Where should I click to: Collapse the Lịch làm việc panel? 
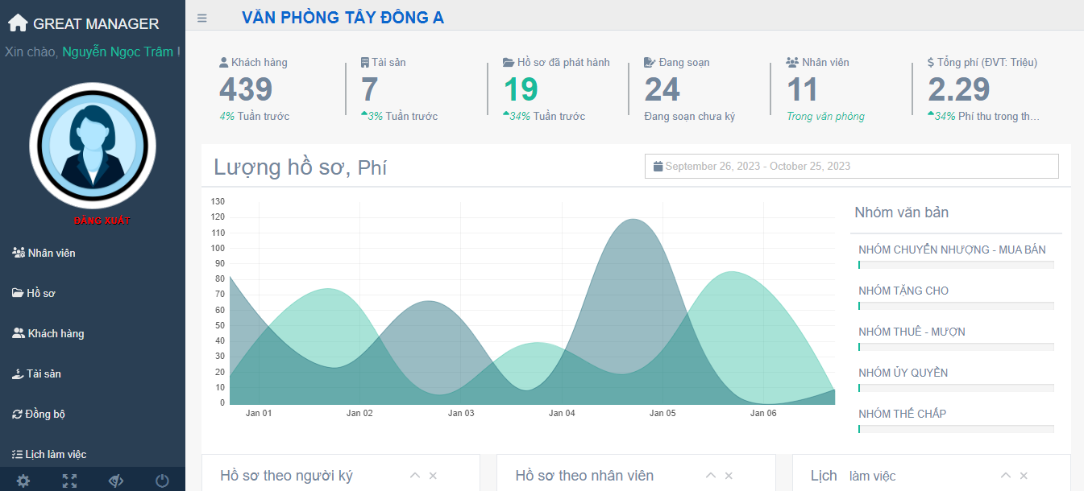pyautogui.click(x=1006, y=476)
